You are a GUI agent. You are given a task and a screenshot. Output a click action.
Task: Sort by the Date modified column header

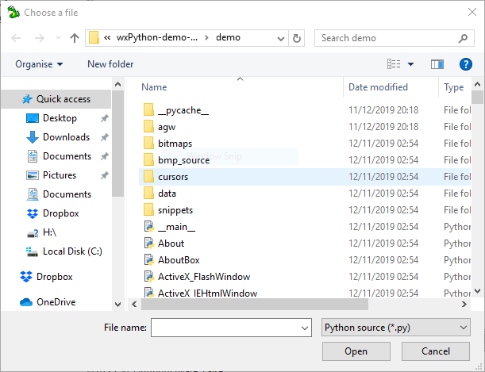click(x=378, y=87)
